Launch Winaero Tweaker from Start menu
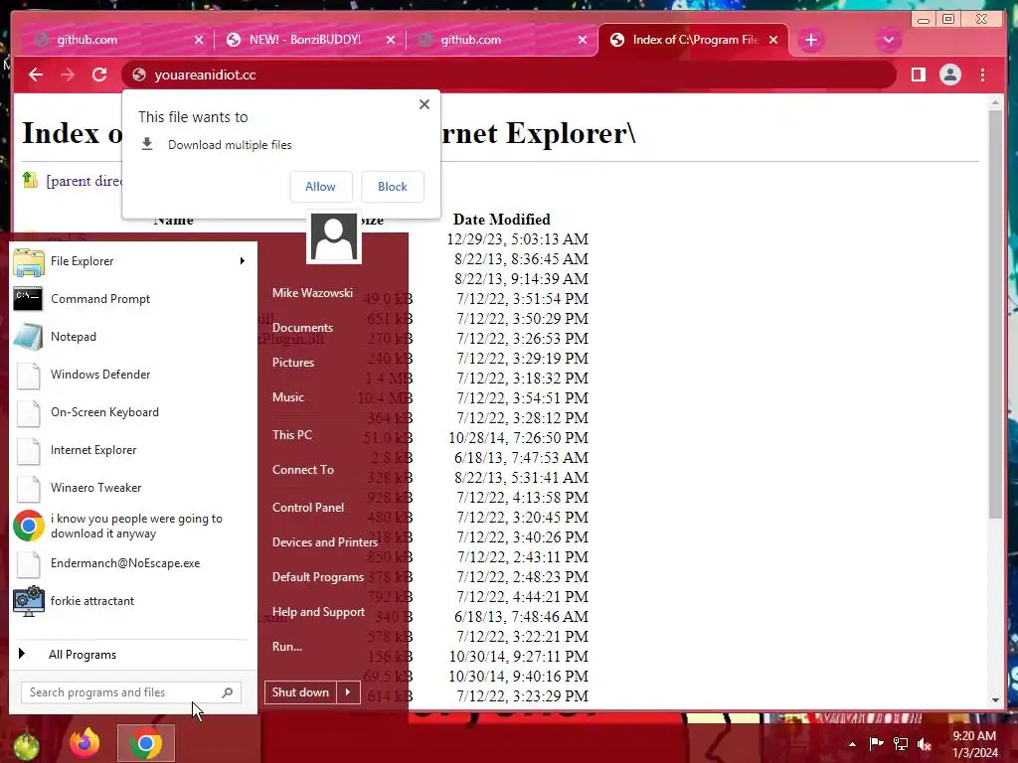The image size is (1018, 763). pos(132,487)
